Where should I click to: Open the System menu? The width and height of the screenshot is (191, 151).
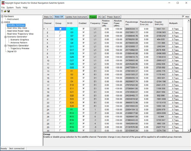(x=10, y=7)
